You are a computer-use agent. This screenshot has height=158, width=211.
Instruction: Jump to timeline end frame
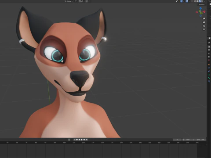tap(87, 140)
